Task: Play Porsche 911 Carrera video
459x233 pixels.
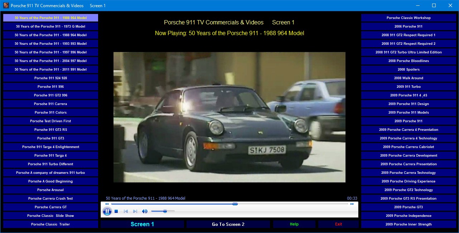Action: point(50,104)
